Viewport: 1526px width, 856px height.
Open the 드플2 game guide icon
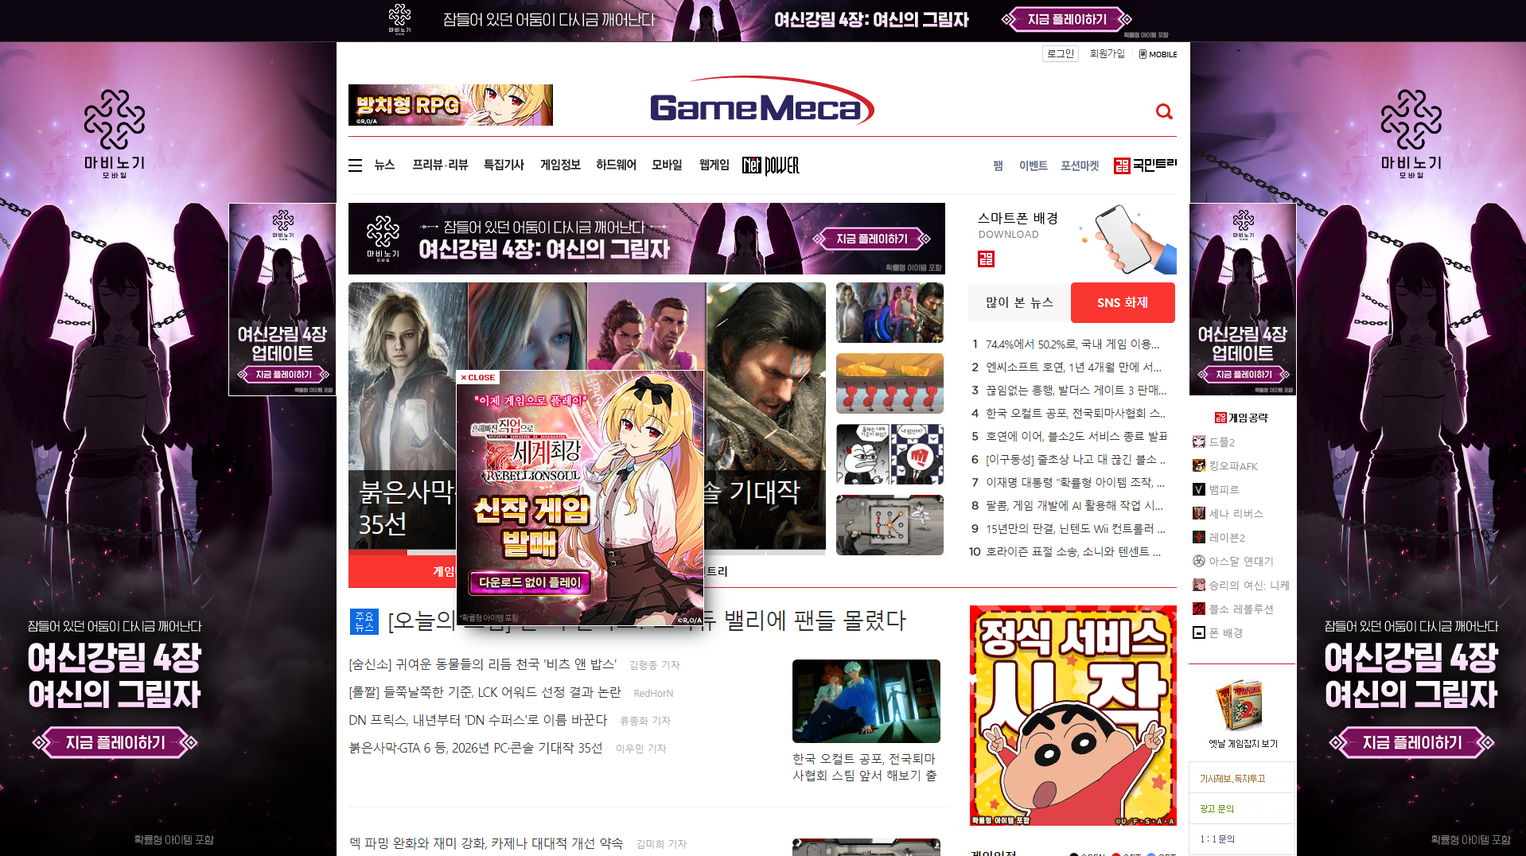tap(1199, 442)
